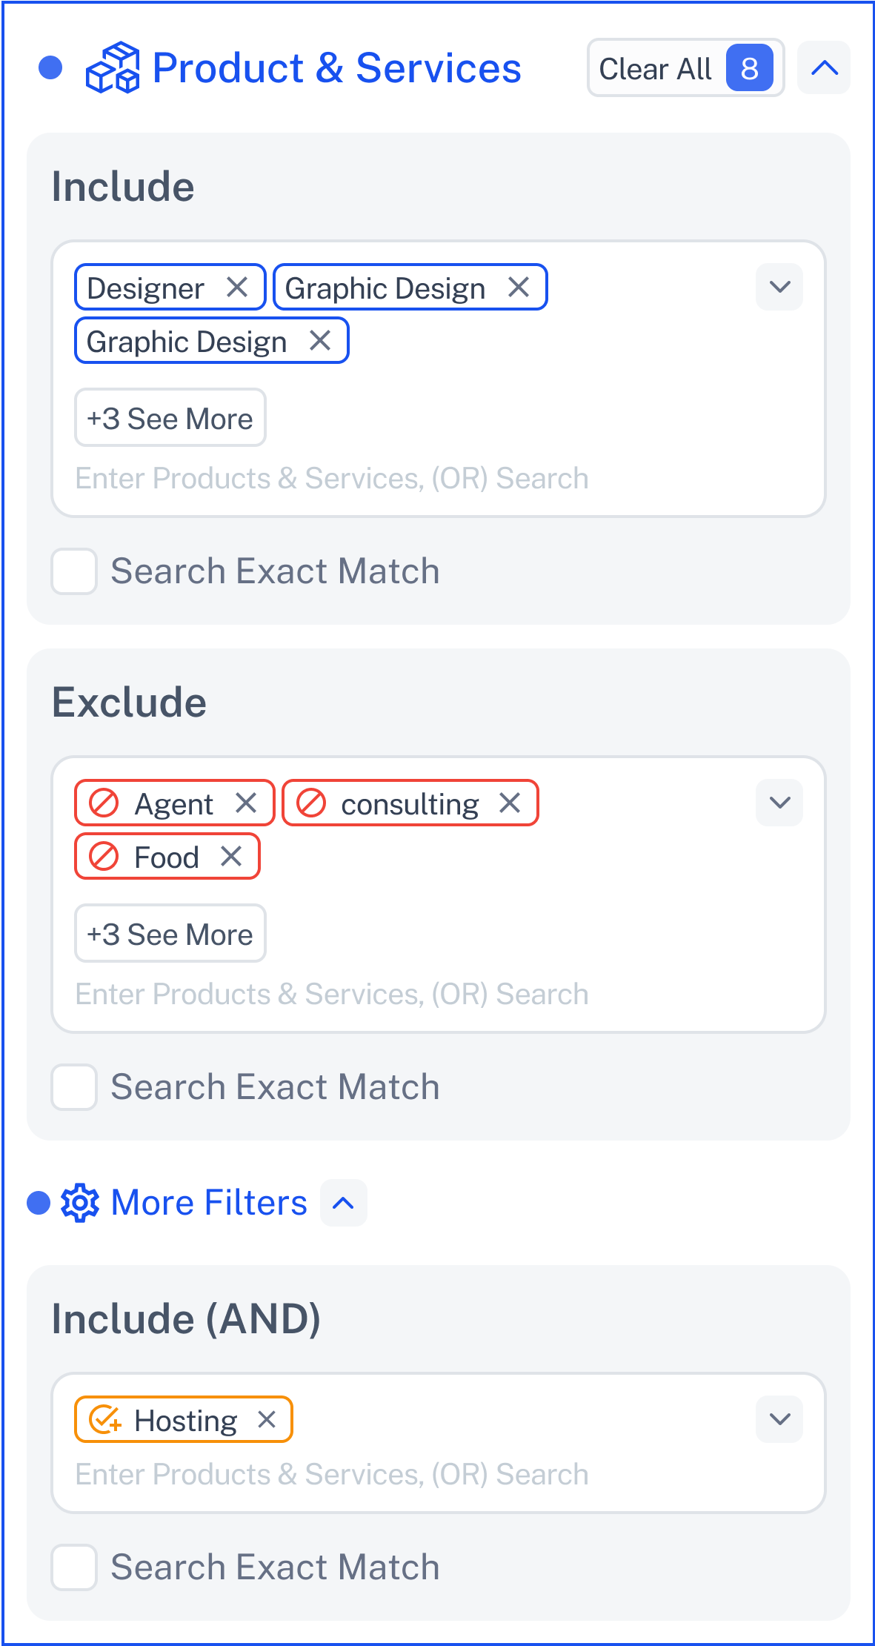The width and height of the screenshot is (875, 1646).
Task: Remove the consulting exclude tag
Action: pos(510,803)
